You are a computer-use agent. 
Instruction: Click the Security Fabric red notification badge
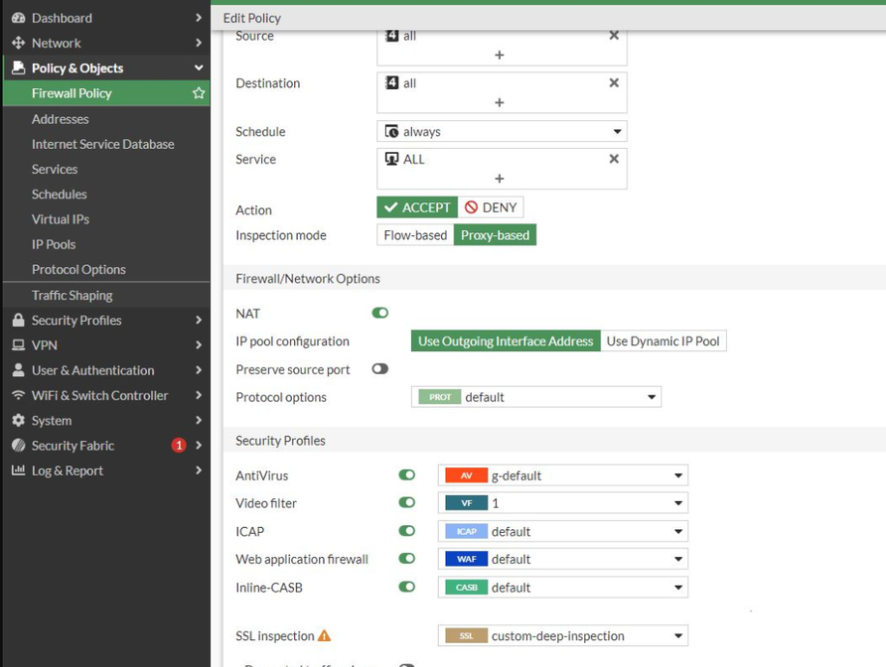[x=179, y=446]
